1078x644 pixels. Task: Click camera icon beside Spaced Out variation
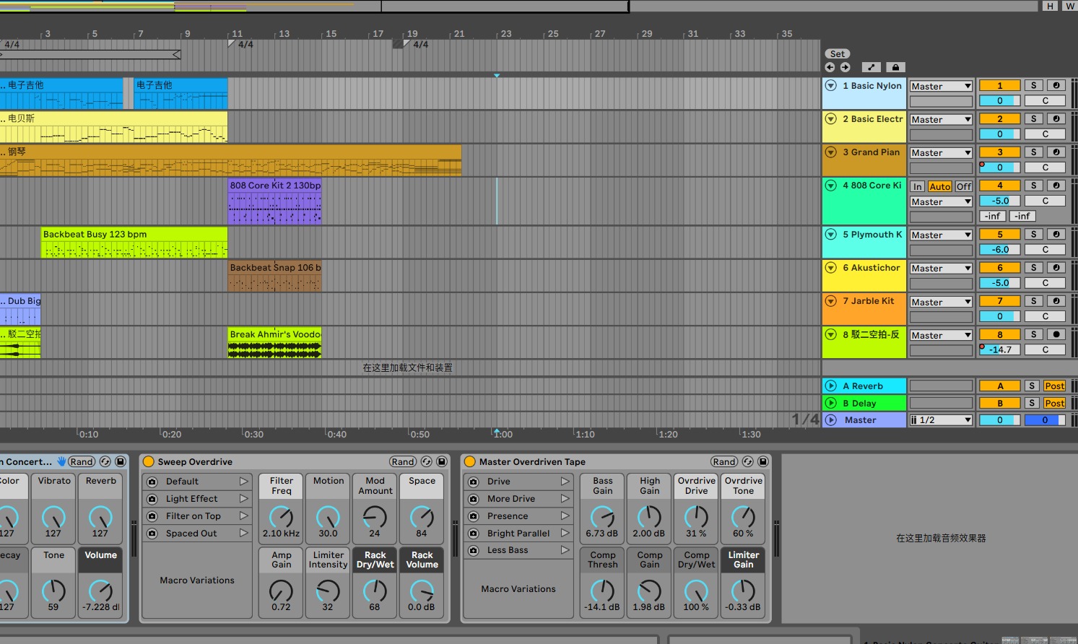click(x=152, y=534)
